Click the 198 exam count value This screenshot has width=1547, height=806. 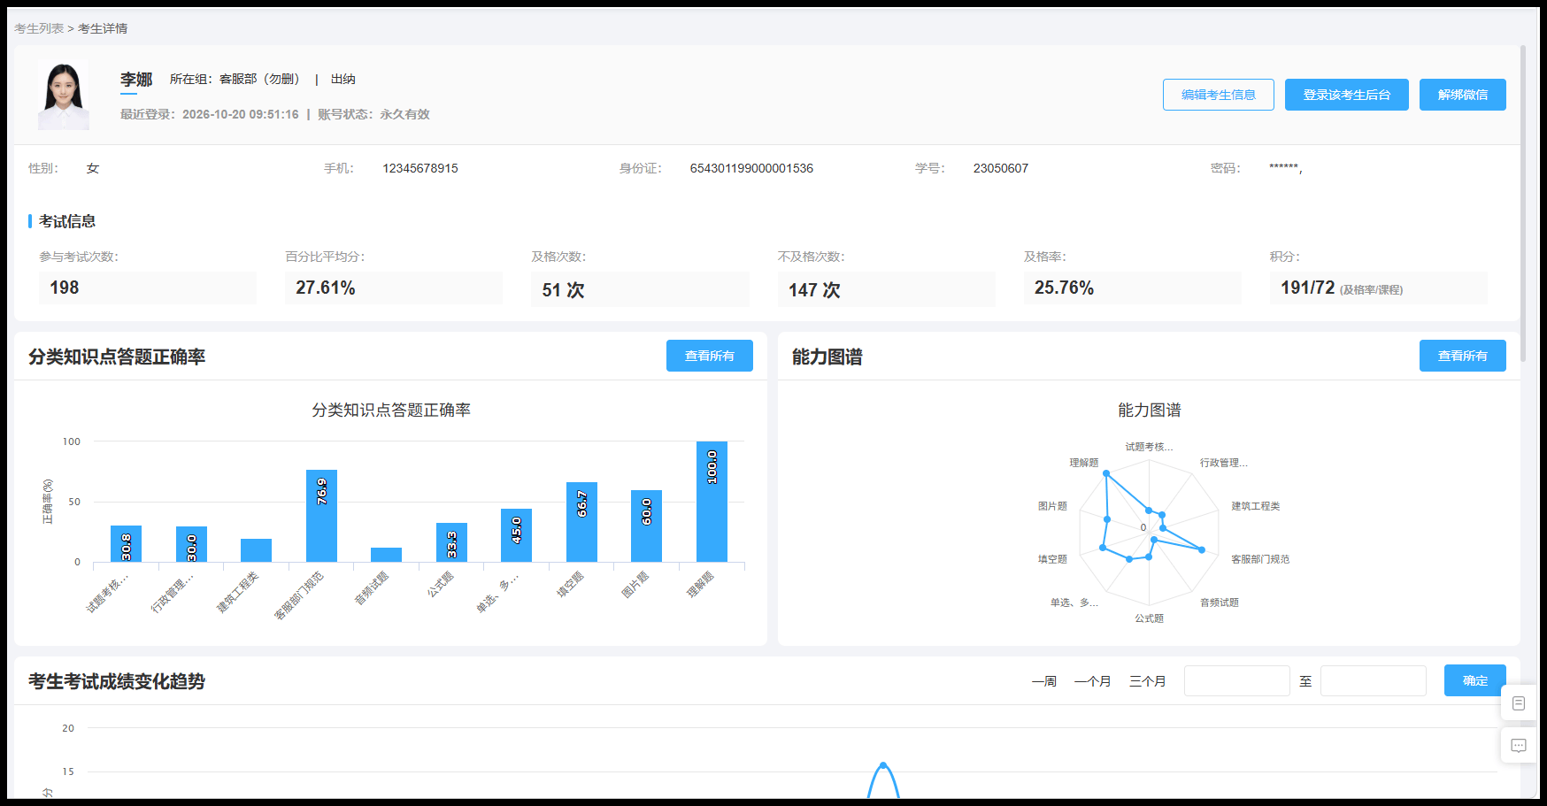65,288
